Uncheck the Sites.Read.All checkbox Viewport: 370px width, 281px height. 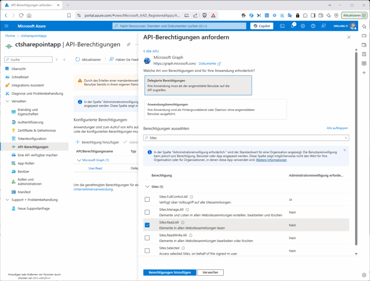coord(147,225)
